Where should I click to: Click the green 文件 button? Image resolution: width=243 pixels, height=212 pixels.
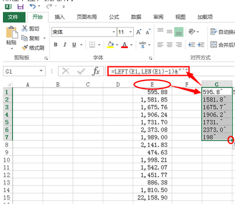(14, 17)
